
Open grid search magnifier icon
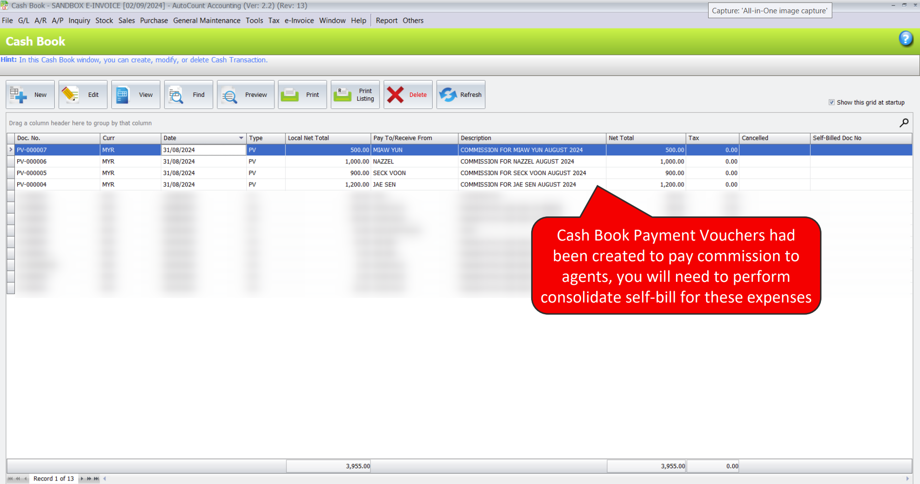904,123
